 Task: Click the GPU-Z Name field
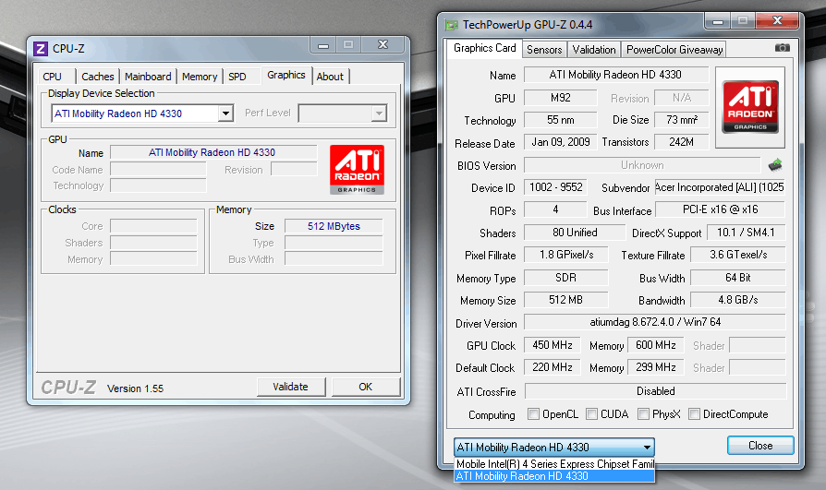pyautogui.click(x=616, y=75)
